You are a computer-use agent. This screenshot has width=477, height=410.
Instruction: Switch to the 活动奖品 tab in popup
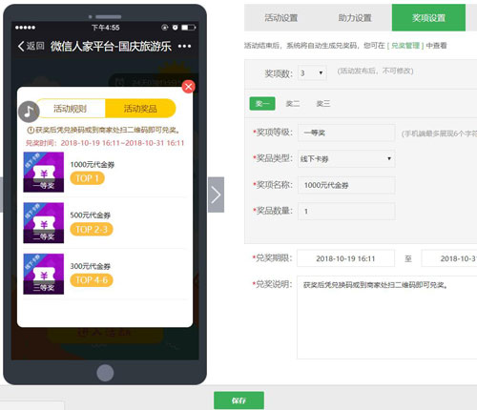tap(140, 109)
